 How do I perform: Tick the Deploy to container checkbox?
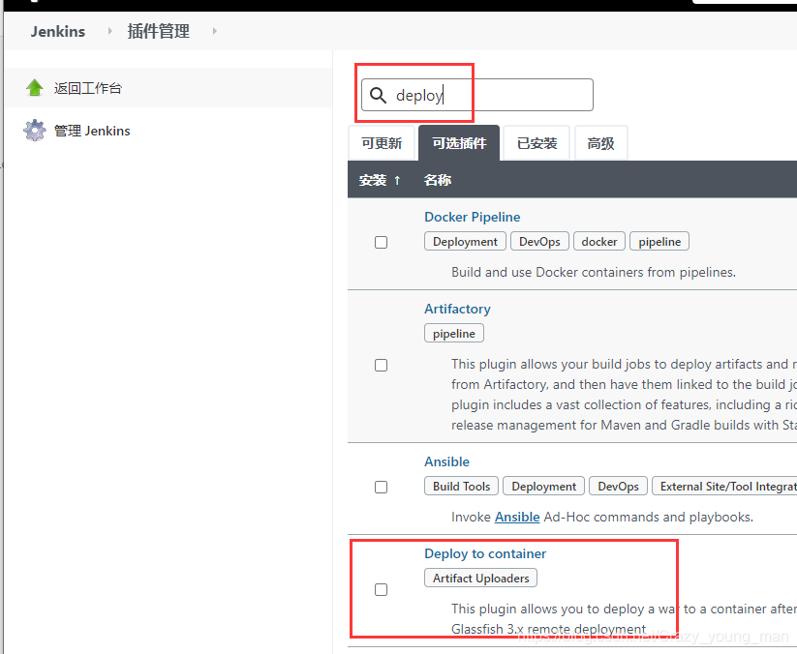381,589
